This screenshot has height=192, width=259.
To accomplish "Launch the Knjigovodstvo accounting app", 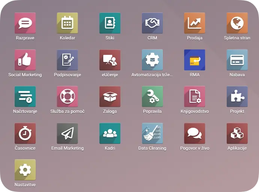I will click(194, 97).
